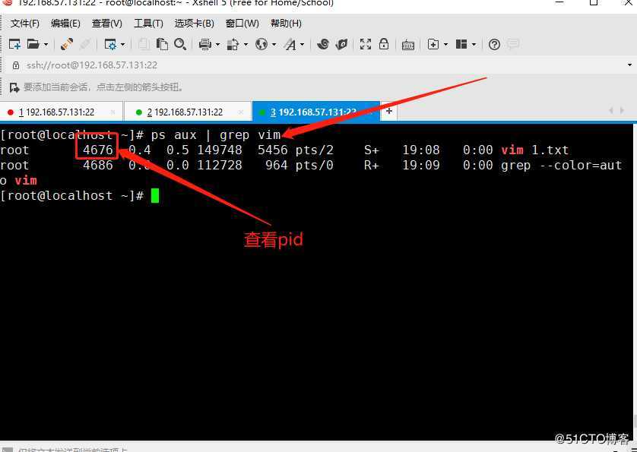Expand the Print icon dropdown arrow
Viewport: 637px width, 452px height.
point(217,44)
